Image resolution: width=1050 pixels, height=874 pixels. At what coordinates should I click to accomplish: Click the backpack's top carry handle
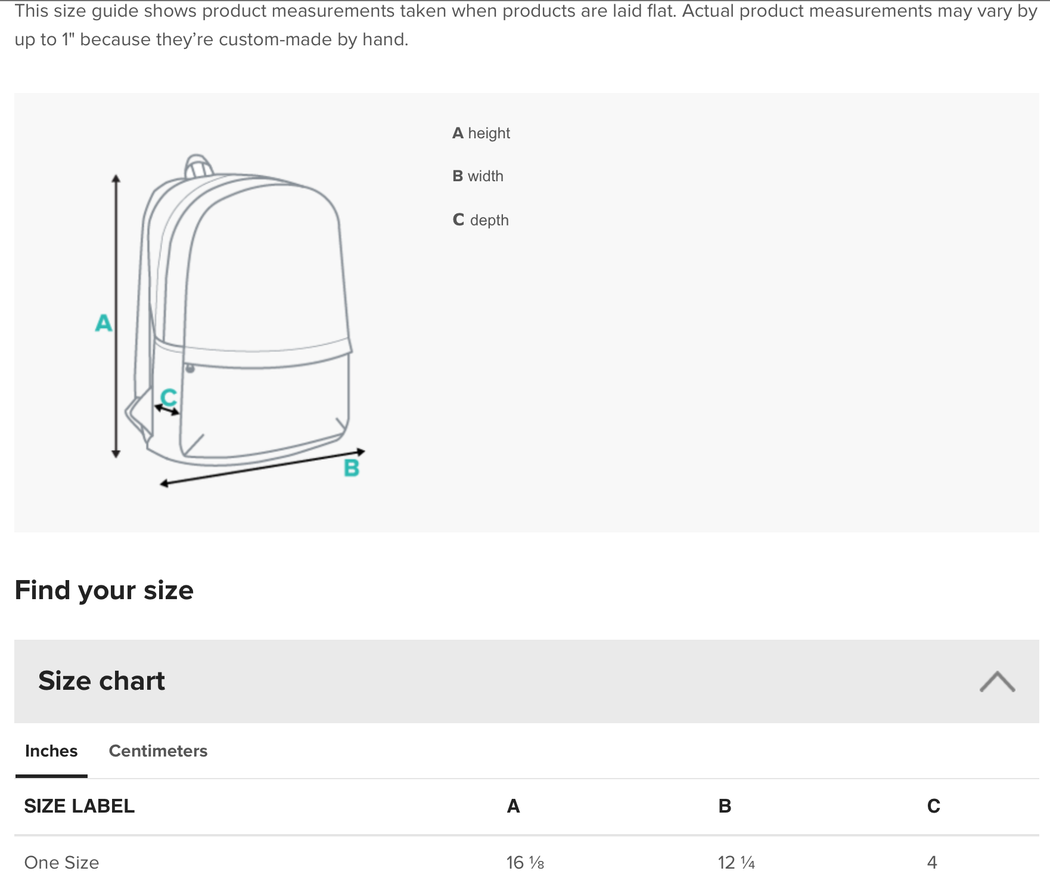(x=198, y=165)
